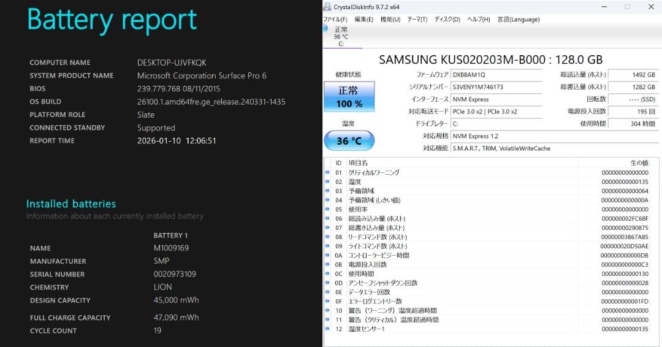Select the full charge capacity 47,090 mWh
Viewport: 662px width, 347px height.
pos(176,318)
